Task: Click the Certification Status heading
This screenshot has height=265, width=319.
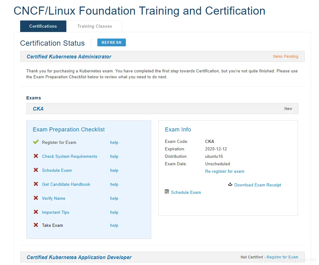Action: [52, 43]
